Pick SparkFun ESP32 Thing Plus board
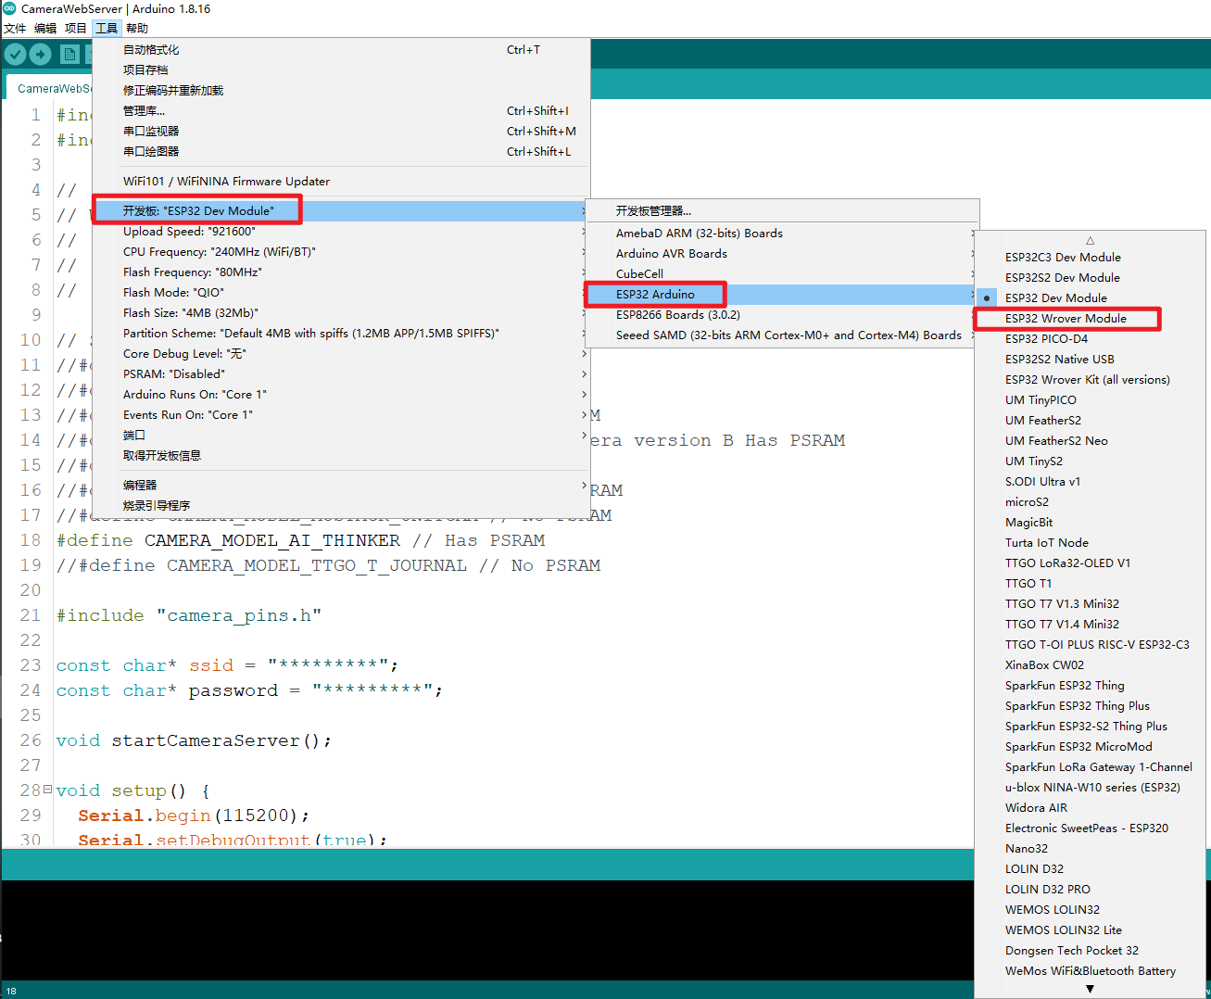1211x999 pixels. tap(1090, 706)
